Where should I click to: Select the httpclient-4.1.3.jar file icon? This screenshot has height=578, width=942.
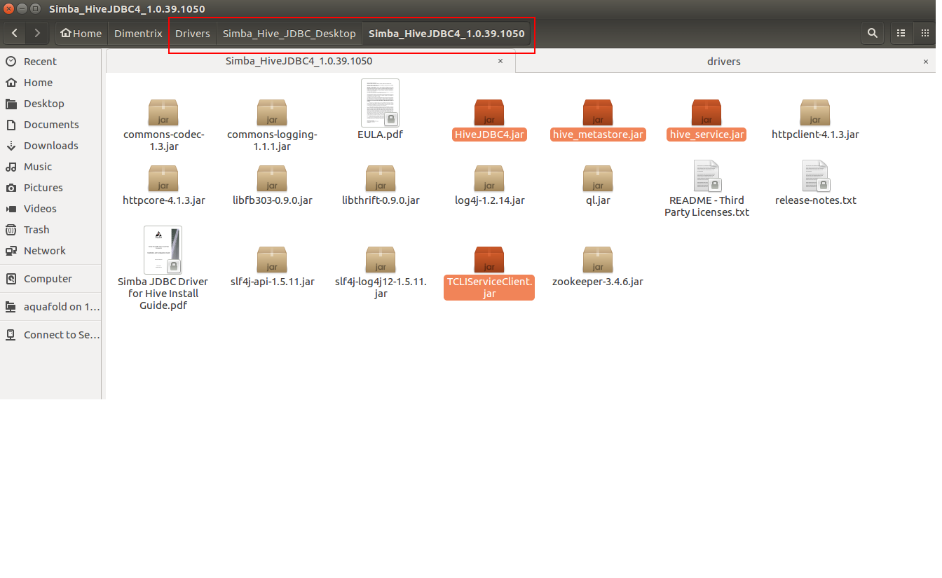pos(815,112)
